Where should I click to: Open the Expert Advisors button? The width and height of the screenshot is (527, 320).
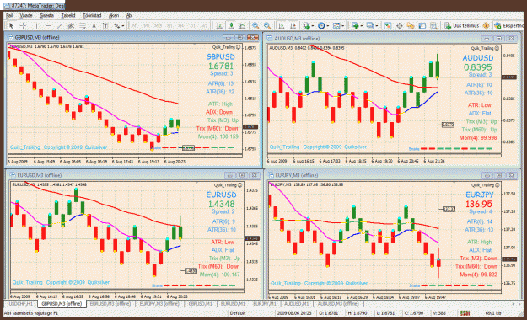(x=508, y=26)
